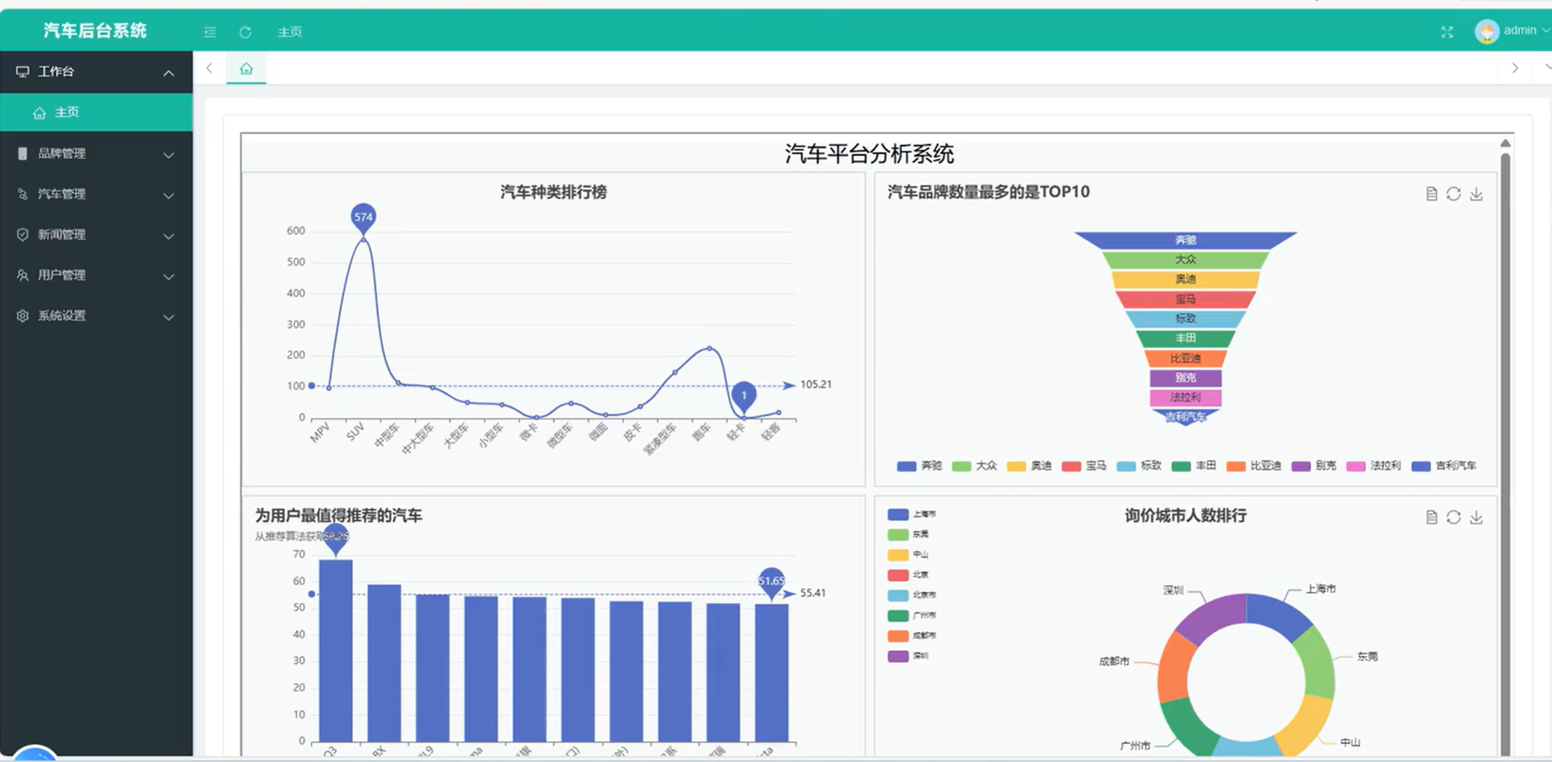Expand the 品牌管理 sidebar menu

tap(96, 154)
